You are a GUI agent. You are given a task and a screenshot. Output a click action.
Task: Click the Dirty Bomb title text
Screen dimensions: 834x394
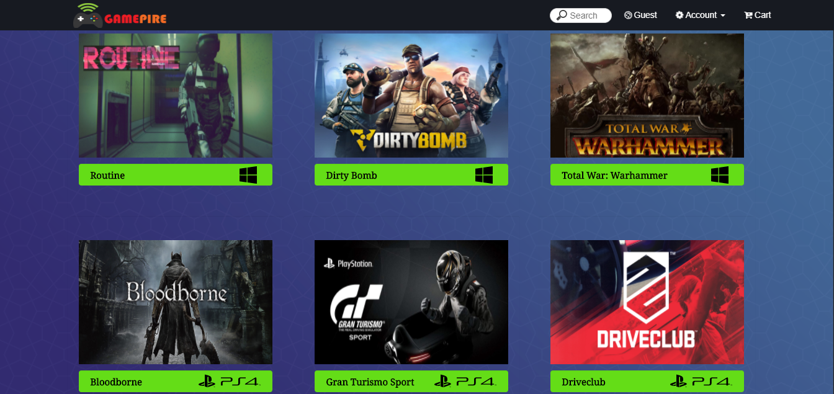coord(351,176)
